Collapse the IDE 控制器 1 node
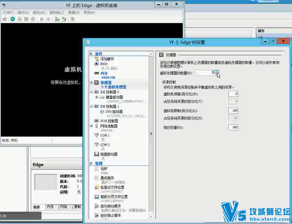This screenshot has width=292, height=224. [91, 106]
